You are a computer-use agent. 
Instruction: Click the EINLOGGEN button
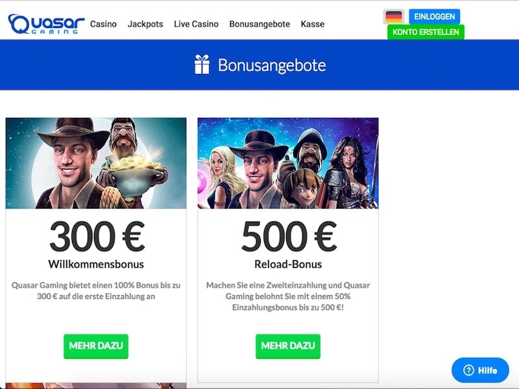click(434, 17)
